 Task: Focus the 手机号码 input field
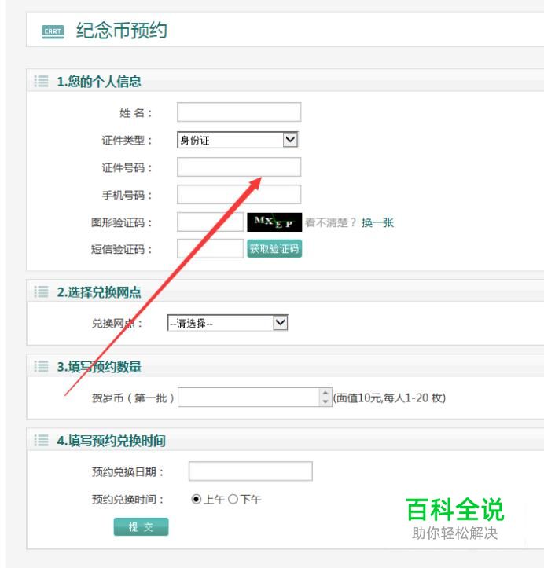tap(239, 195)
